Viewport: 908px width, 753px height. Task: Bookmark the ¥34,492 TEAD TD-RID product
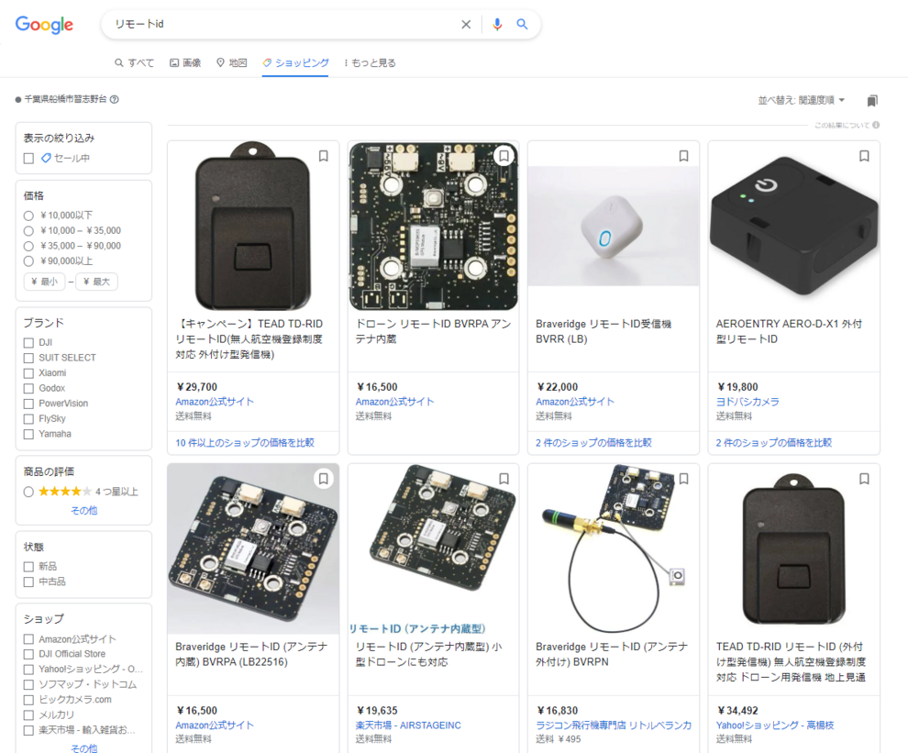pyautogui.click(x=864, y=479)
